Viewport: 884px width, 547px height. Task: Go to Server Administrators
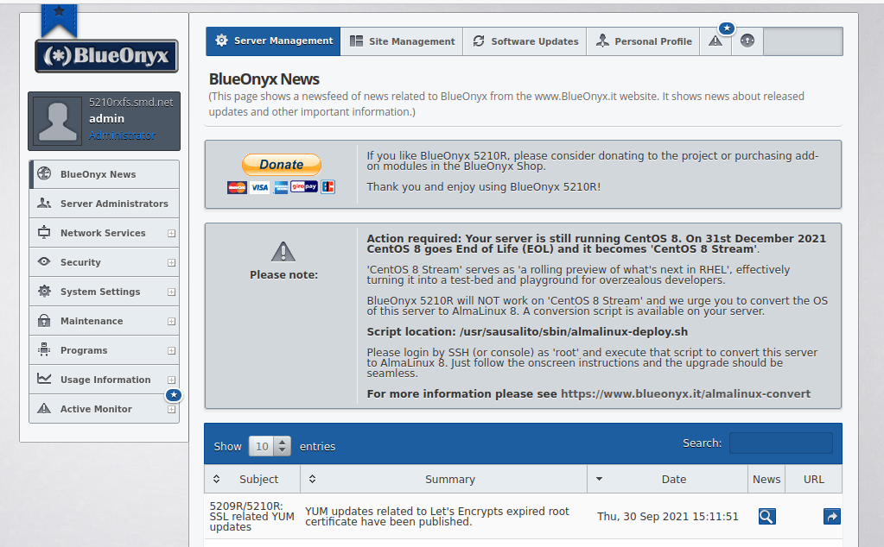coord(105,204)
